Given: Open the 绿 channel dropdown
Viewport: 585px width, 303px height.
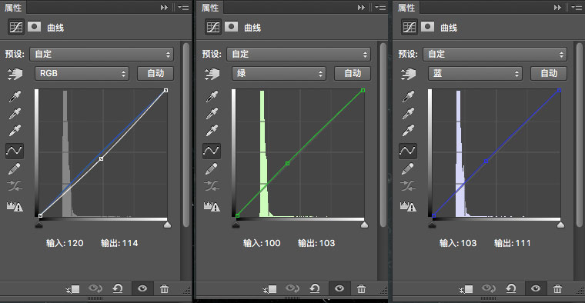Looking at the screenshot, I should click(x=279, y=73).
